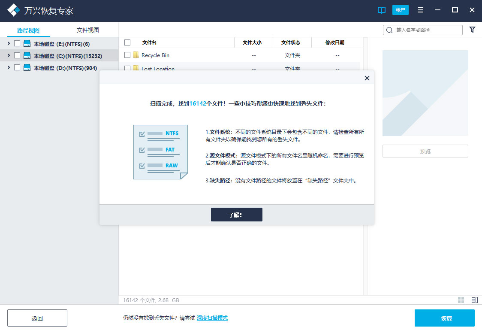Screen dimensions: 482x330
Task: Click the 帐户 account button
Action: pos(400,9)
